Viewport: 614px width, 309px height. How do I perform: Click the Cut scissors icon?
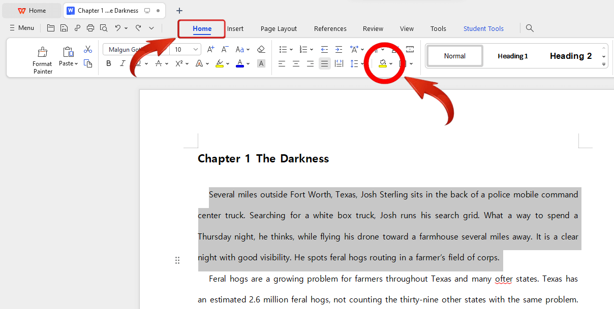pyautogui.click(x=88, y=49)
